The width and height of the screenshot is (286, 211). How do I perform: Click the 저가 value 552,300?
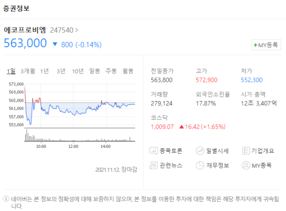pyautogui.click(x=251, y=80)
